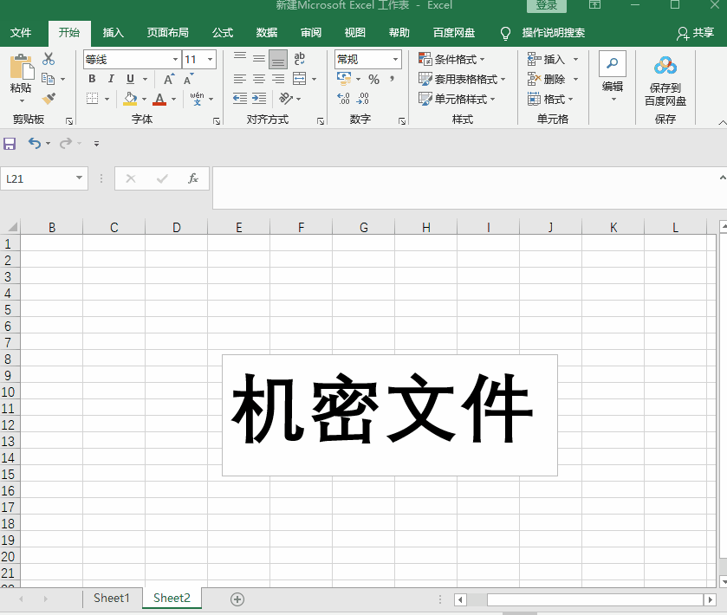Align text right
727x615 pixels.
[x=278, y=79]
